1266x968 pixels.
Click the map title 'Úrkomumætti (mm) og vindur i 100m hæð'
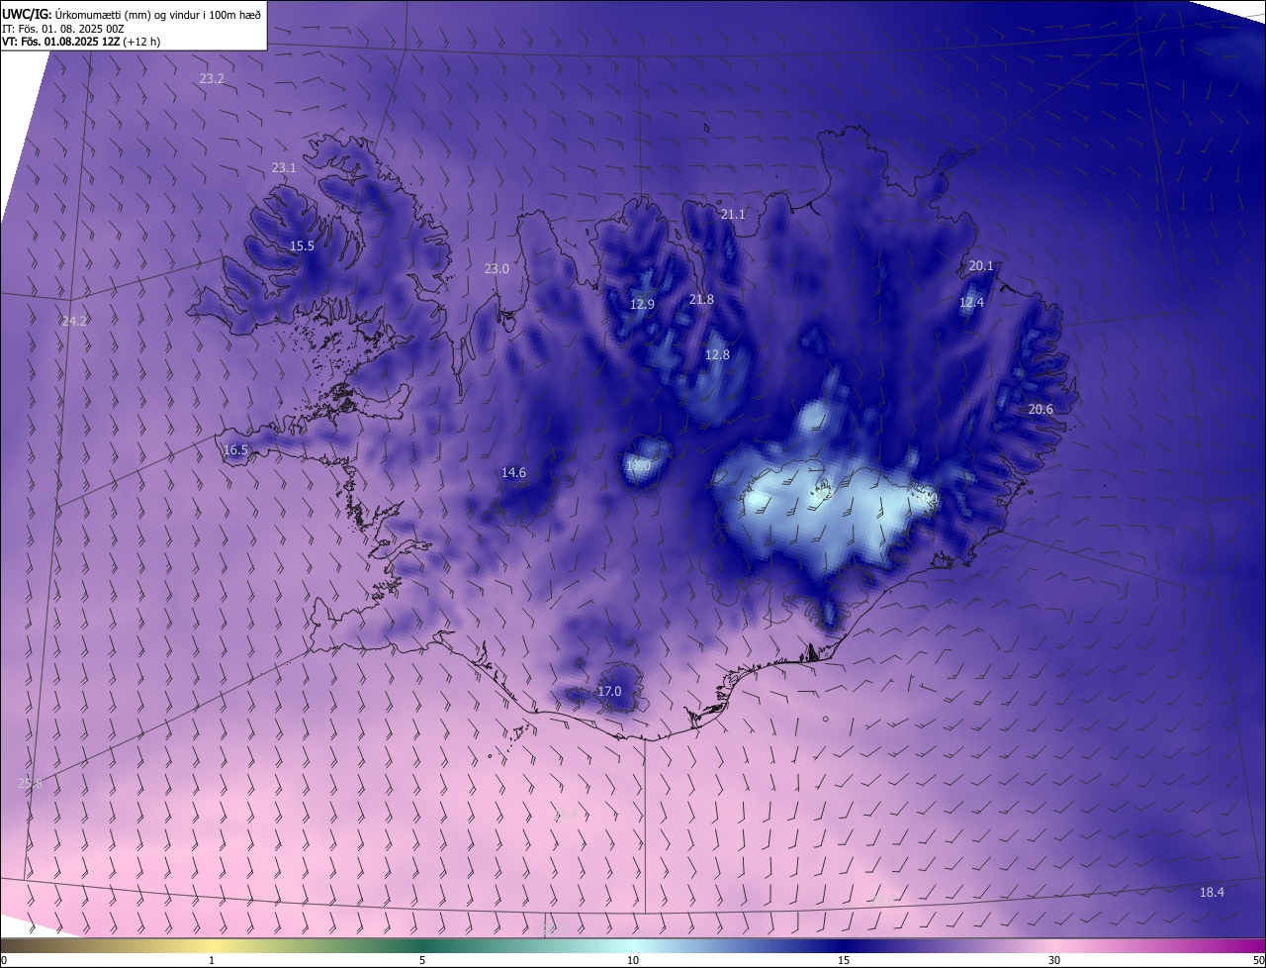pyautogui.click(x=157, y=14)
